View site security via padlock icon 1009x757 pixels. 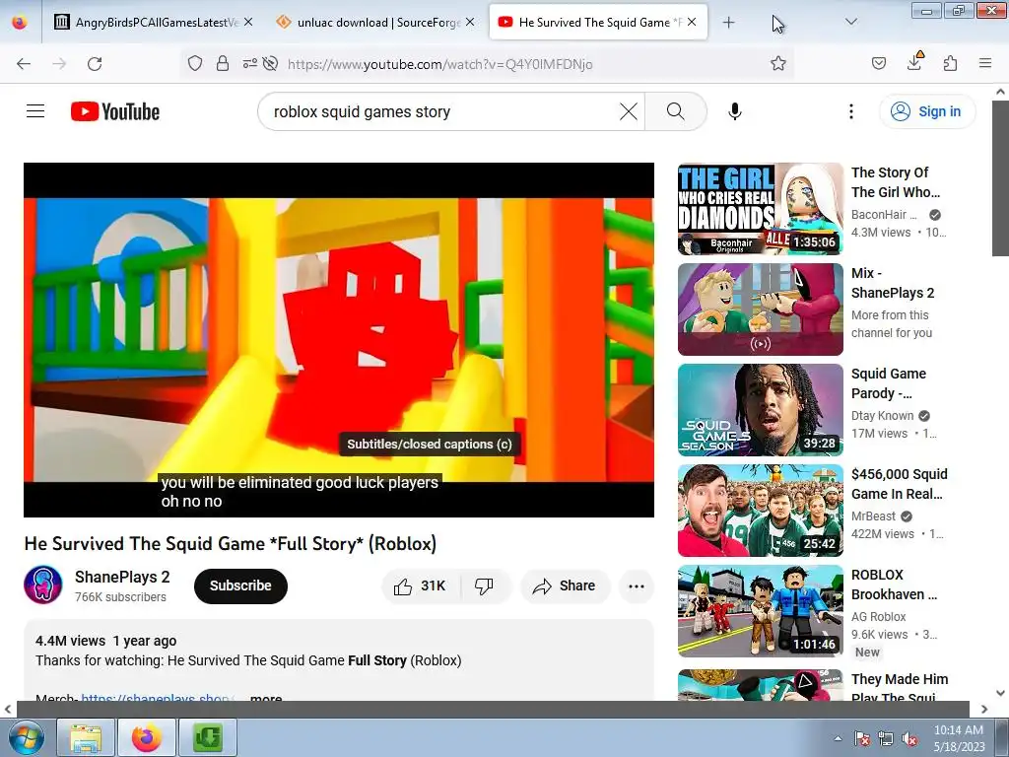pos(223,63)
